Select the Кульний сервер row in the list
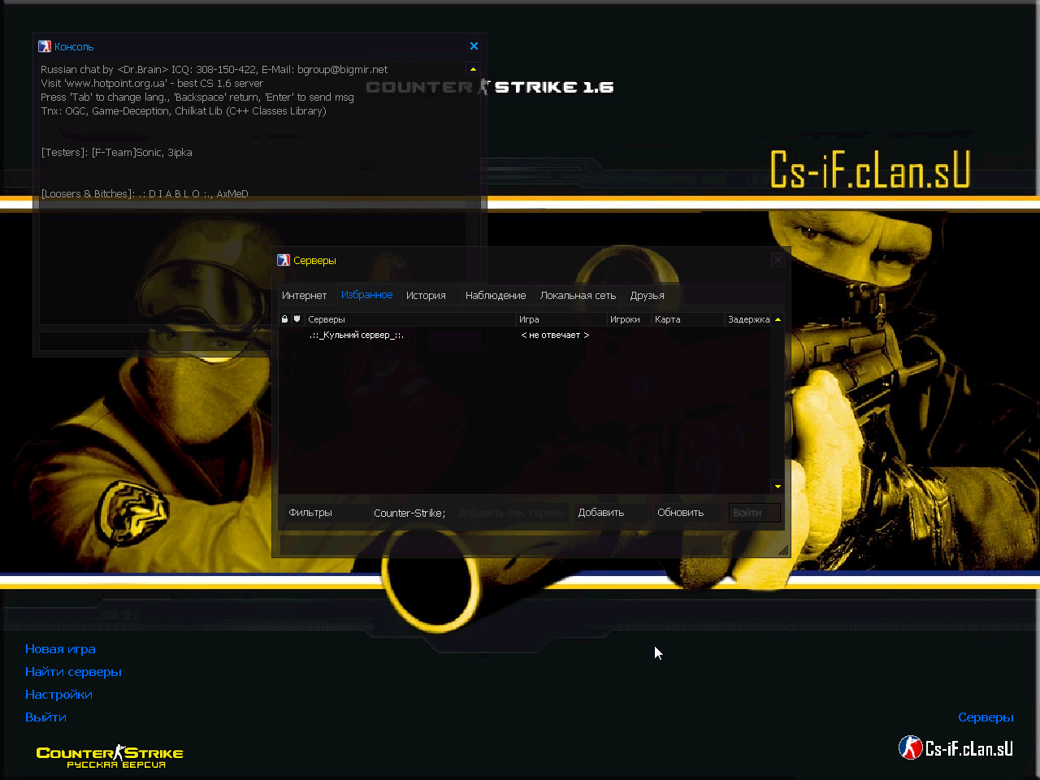The width and height of the screenshot is (1040, 780). coord(525,335)
